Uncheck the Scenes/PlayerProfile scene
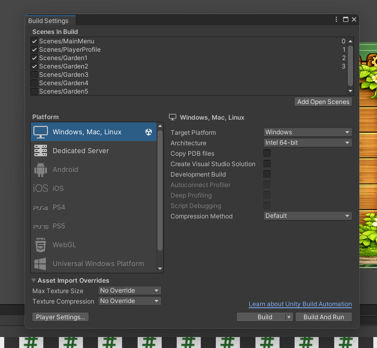The image size is (377, 348). tap(34, 50)
